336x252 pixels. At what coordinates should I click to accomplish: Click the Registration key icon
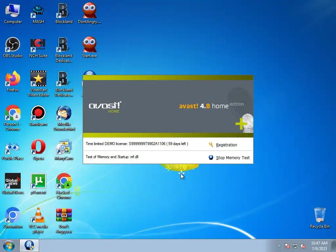point(211,145)
